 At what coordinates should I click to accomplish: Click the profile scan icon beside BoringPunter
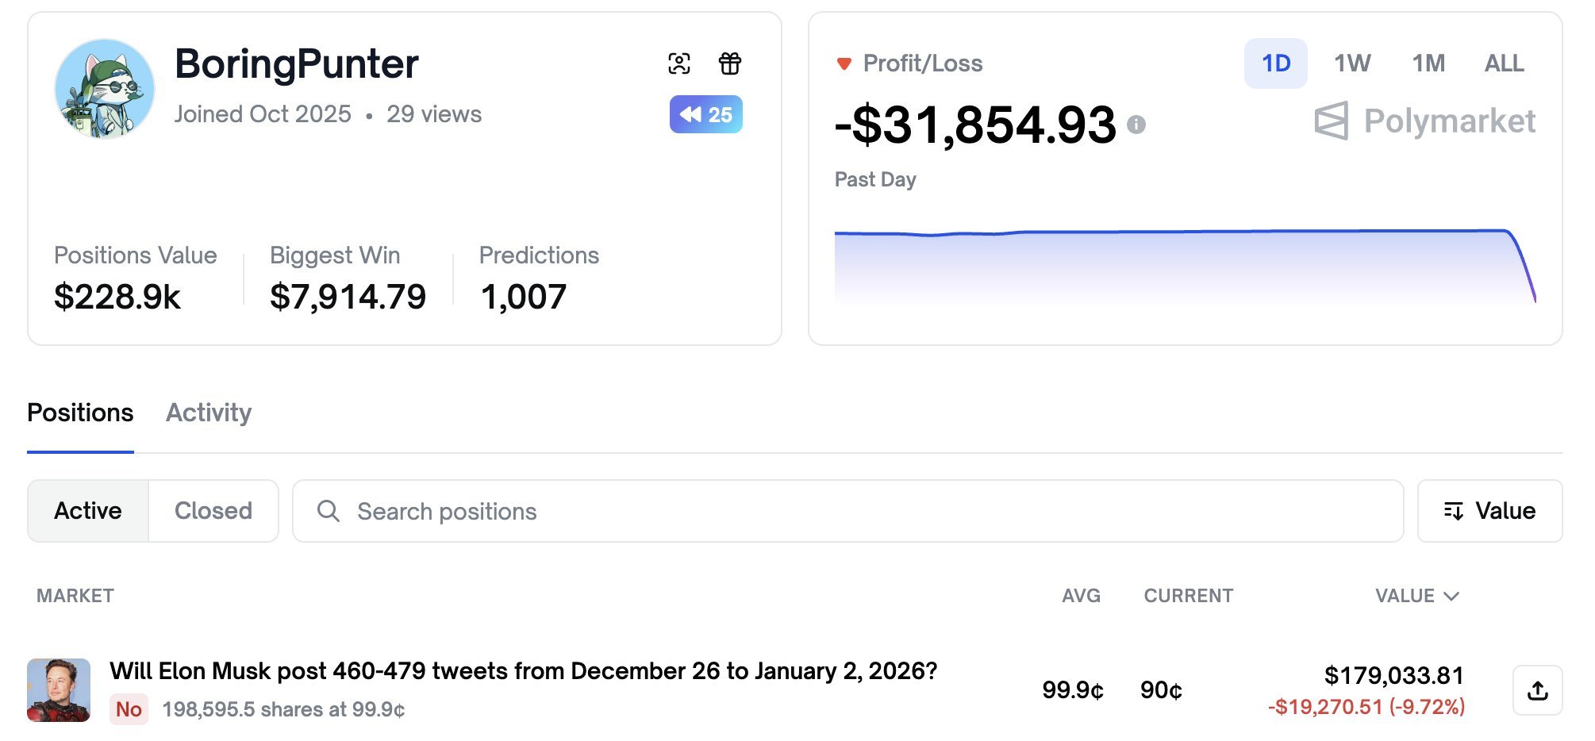pyautogui.click(x=679, y=63)
